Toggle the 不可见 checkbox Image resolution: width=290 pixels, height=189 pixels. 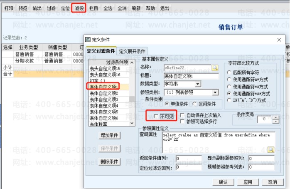pyautogui.click(x=156, y=116)
